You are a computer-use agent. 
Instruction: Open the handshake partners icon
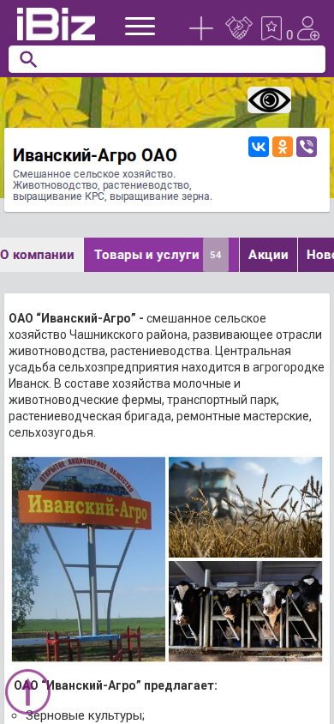coord(239,27)
